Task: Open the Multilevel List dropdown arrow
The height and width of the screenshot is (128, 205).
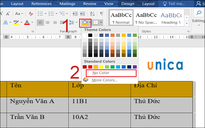Action: pyautogui.click(x=67, y=14)
